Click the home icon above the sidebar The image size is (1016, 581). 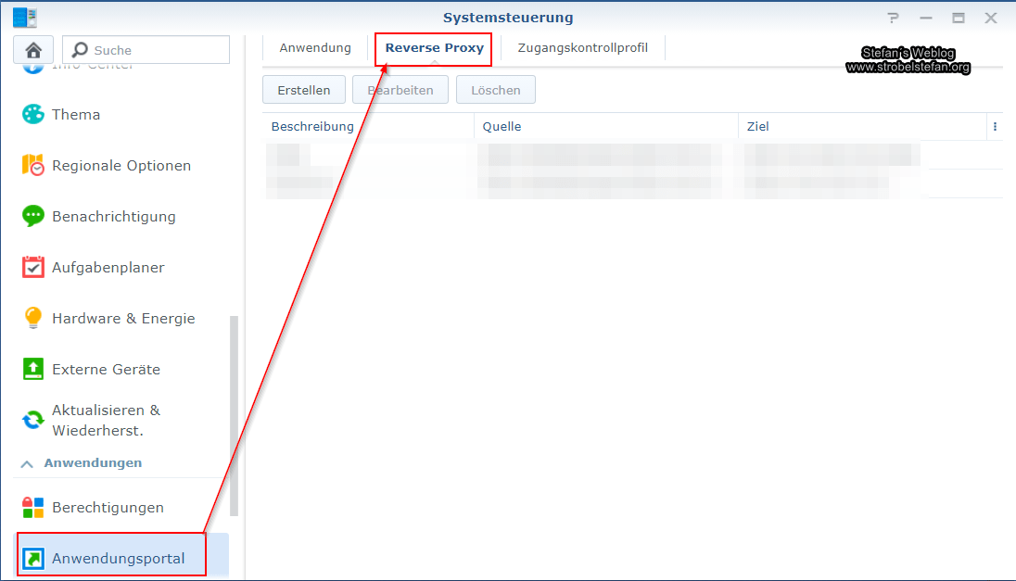tap(33, 48)
